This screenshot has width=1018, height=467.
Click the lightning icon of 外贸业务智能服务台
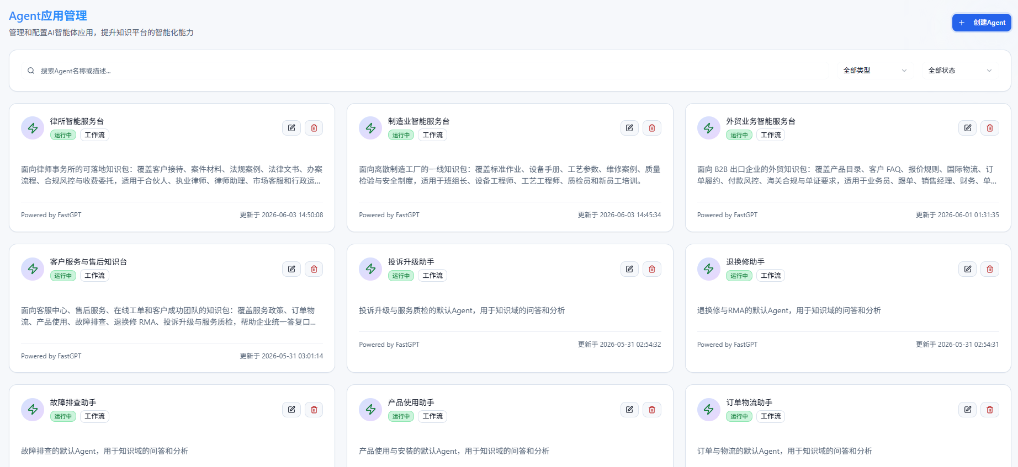[709, 128]
